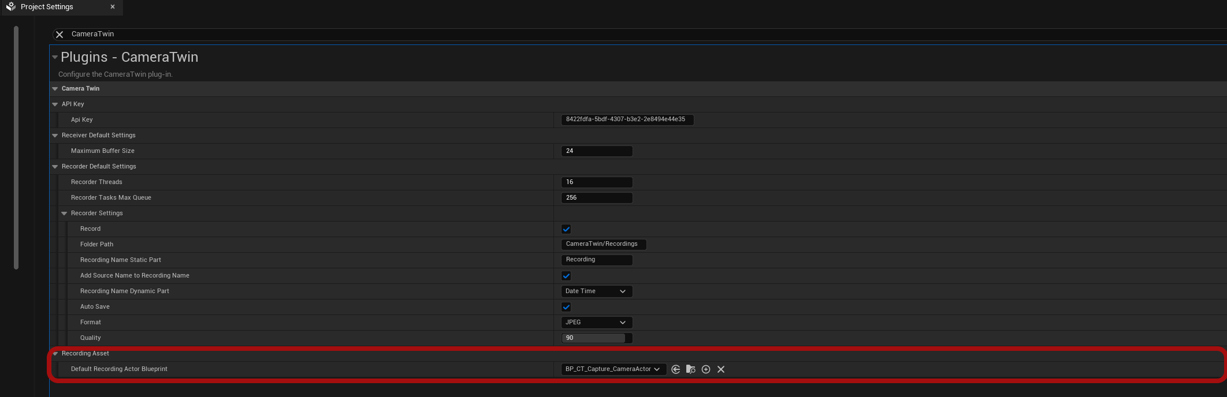Click the Api Key input field
The image size is (1227, 397).
coord(626,119)
